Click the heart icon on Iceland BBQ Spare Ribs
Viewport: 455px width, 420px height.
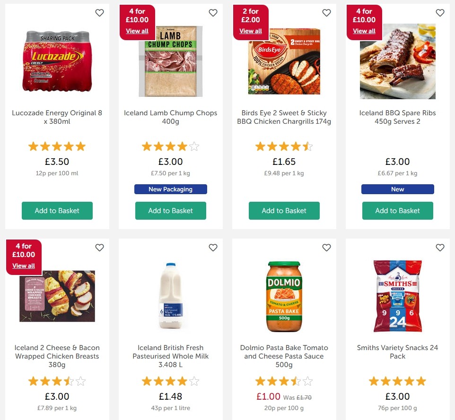[x=440, y=13]
